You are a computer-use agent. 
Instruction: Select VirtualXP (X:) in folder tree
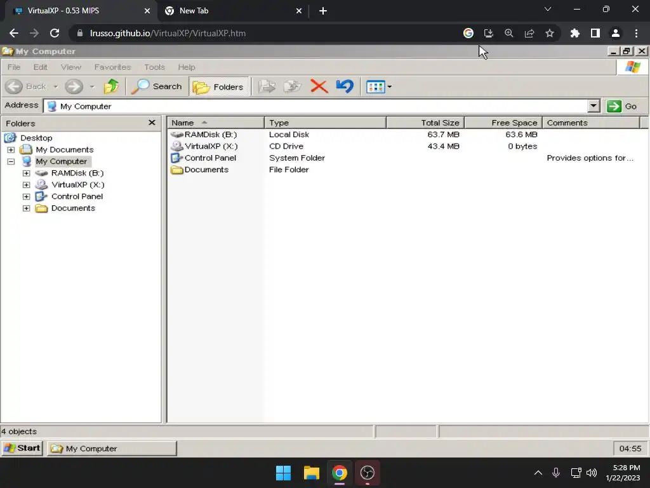pos(78,185)
